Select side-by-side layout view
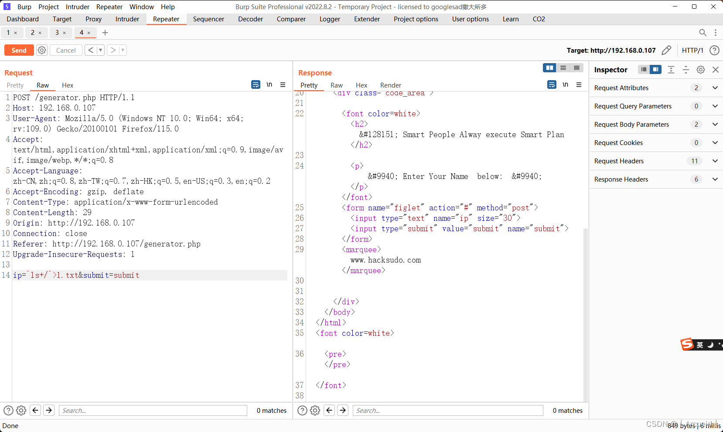This screenshot has width=723, height=432. pos(549,67)
